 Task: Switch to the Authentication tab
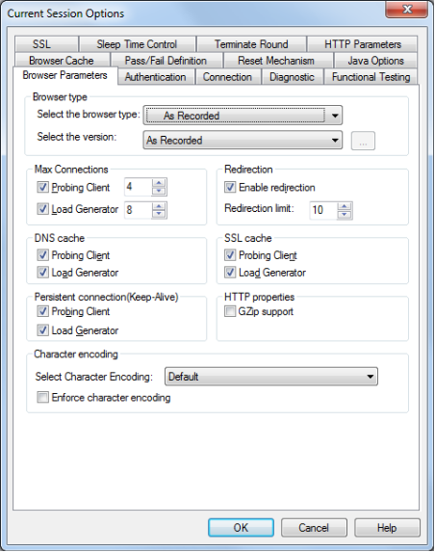(x=156, y=77)
